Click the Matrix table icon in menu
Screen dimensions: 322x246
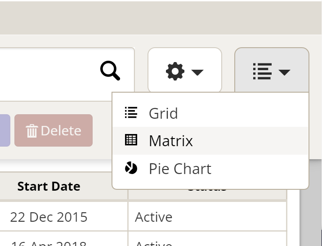[131, 141]
